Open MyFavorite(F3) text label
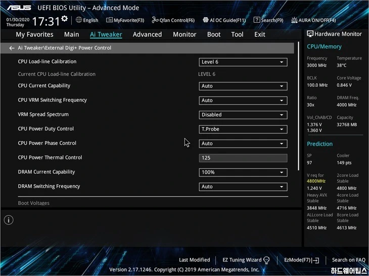The height and width of the screenshot is (276, 369). point(129,20)
